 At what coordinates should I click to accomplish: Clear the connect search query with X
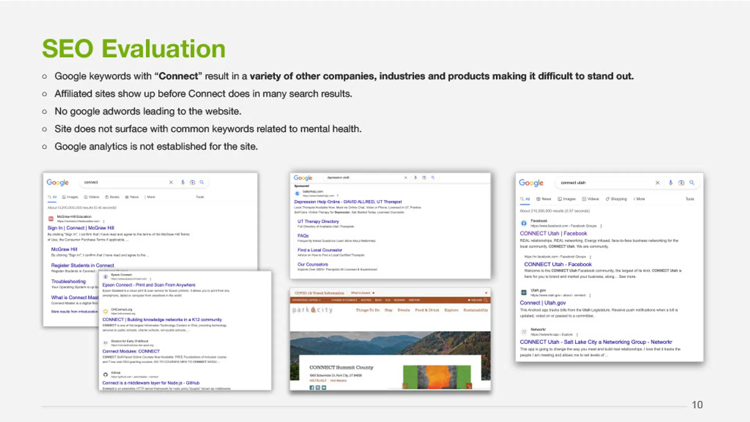click(171, 182)
